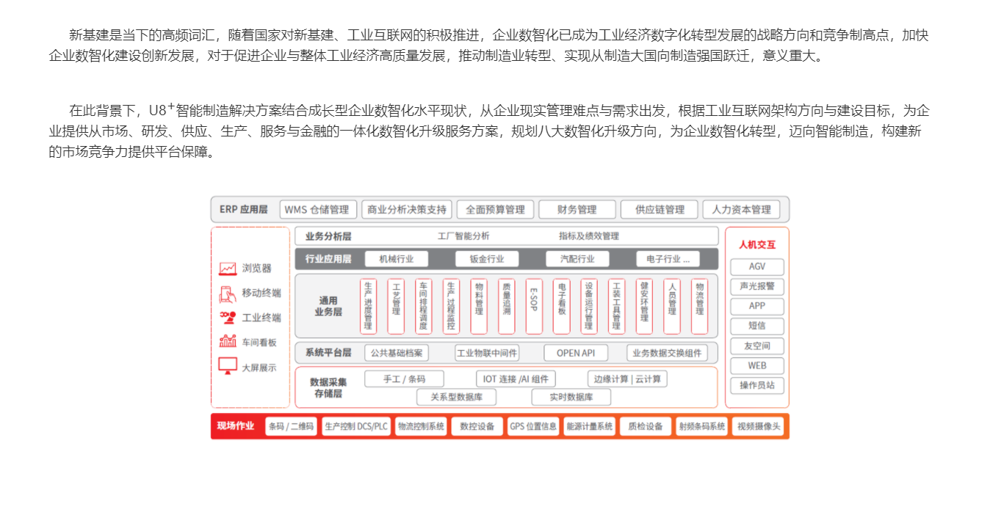This screenshot has height=529, width=990.
Task: Select AGV under 人机交互
Action: 756,267
